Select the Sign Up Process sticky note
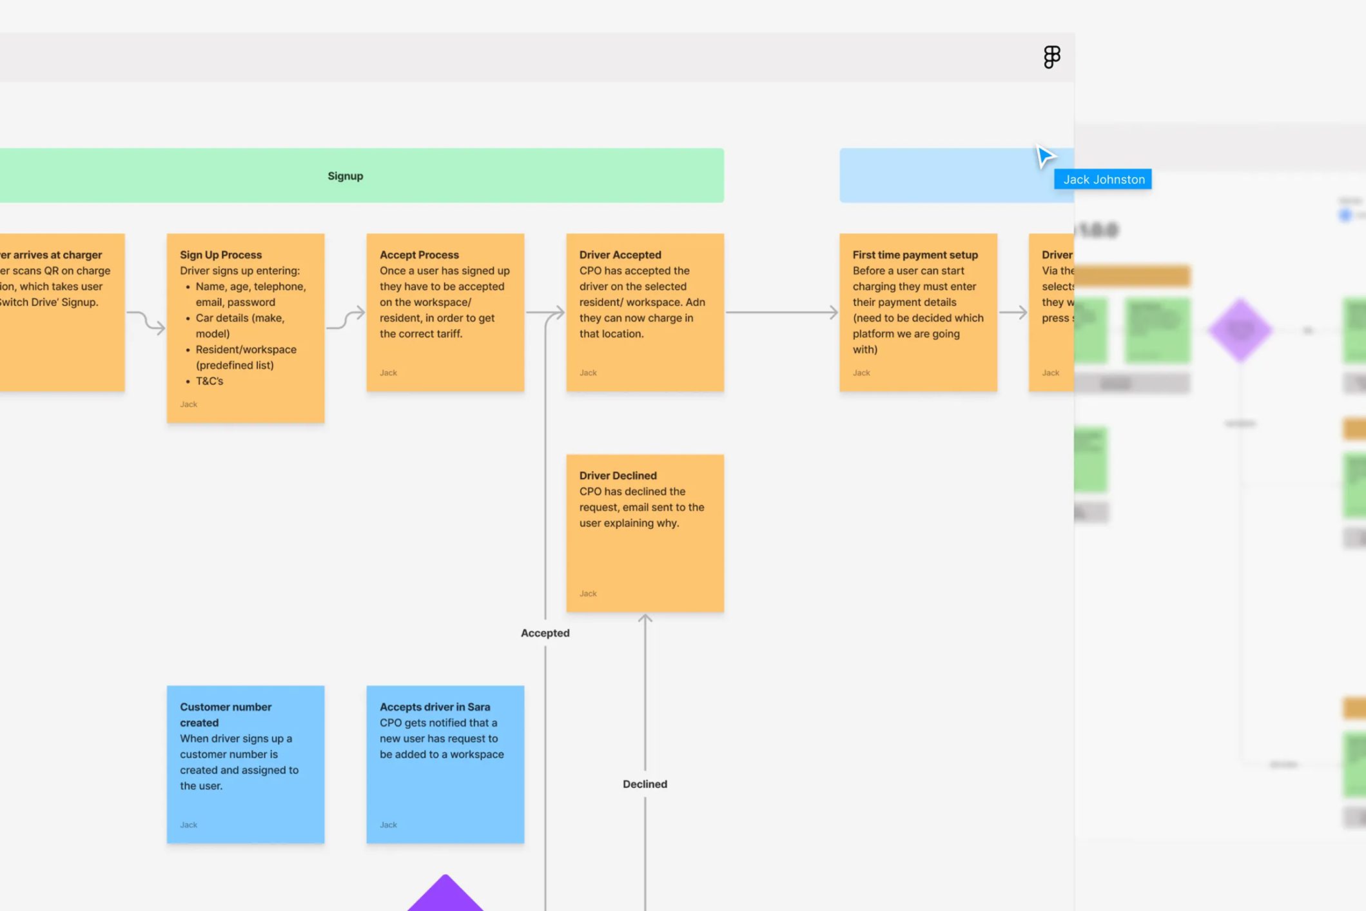 point(245,328)
